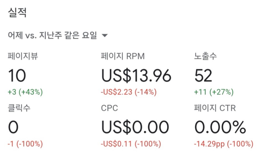Screen dimensions: 261x156
Task: Click the US$0.00 CPC value
Action: coord(135,127)
